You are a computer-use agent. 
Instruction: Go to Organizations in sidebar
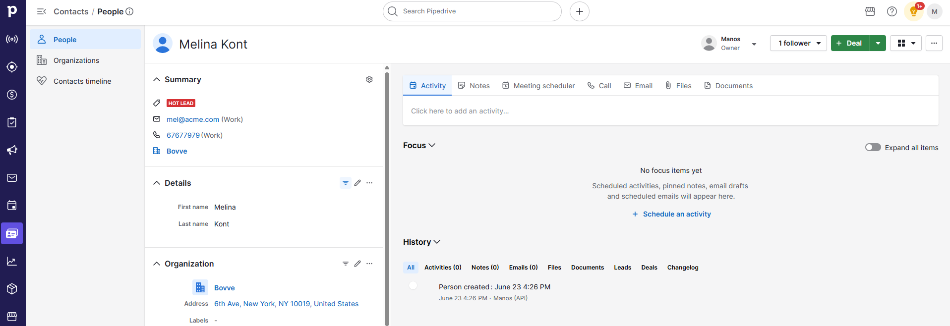point(85,60)
